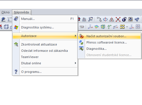142x105 pixels.
Task: Open Diagnostika systému... entry
Action: (x=45, y=27)
